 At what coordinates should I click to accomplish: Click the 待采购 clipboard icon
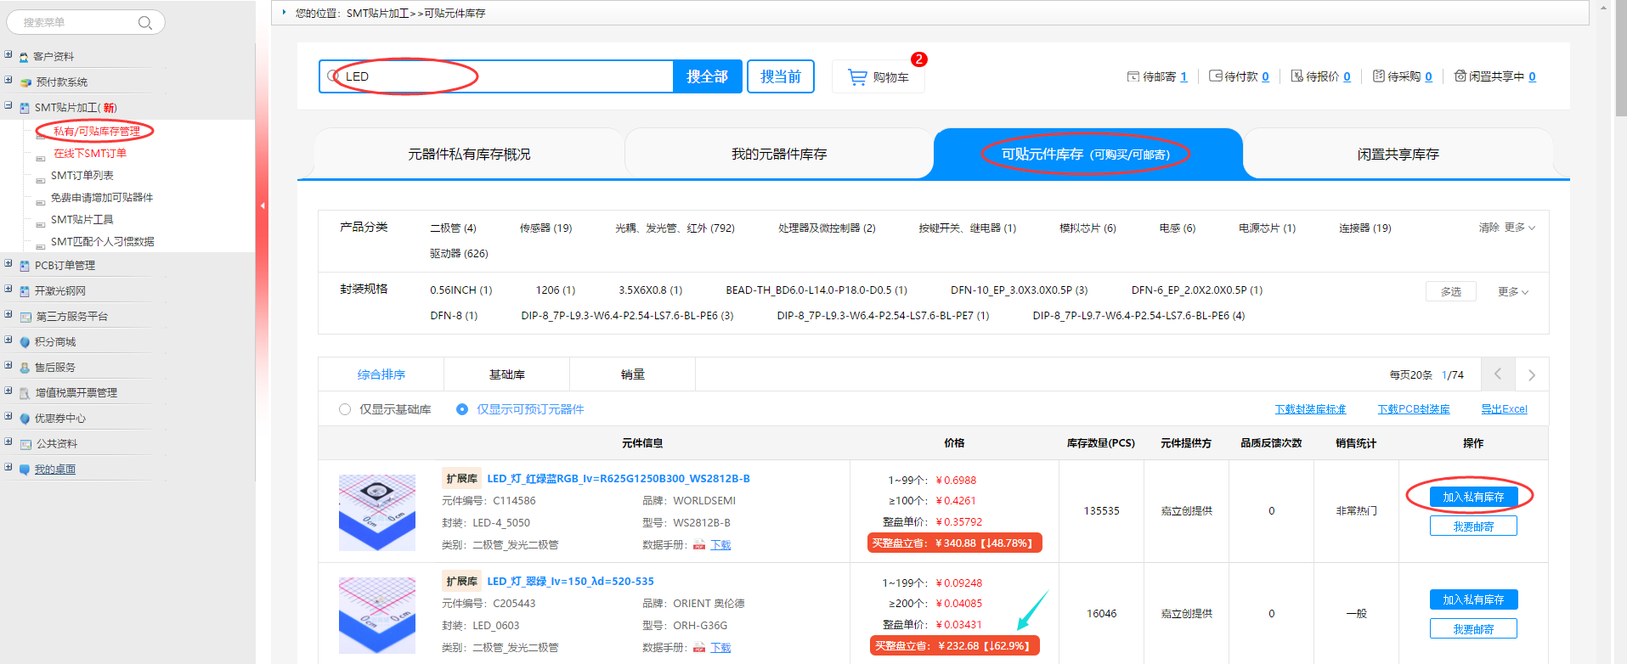pyautogui.click(x=1378, y=76)
